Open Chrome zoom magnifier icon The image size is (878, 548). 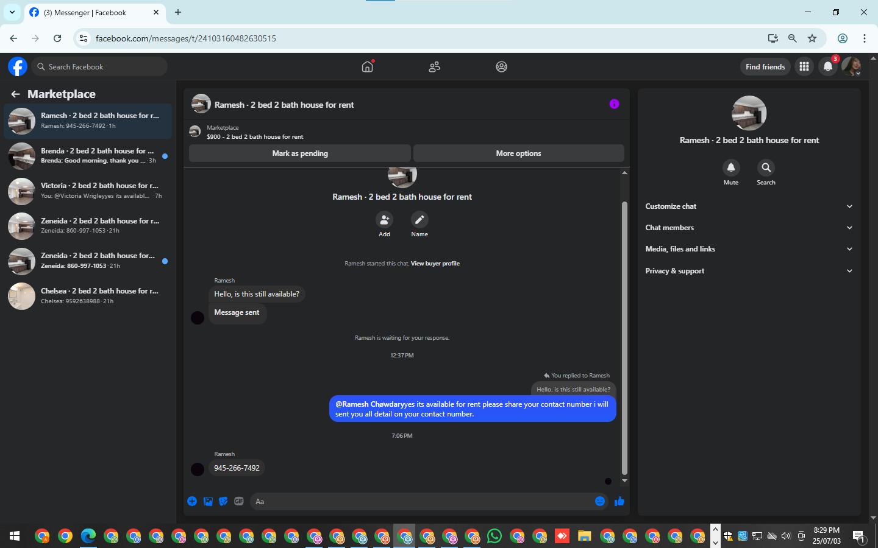click(x=792, y=38)
